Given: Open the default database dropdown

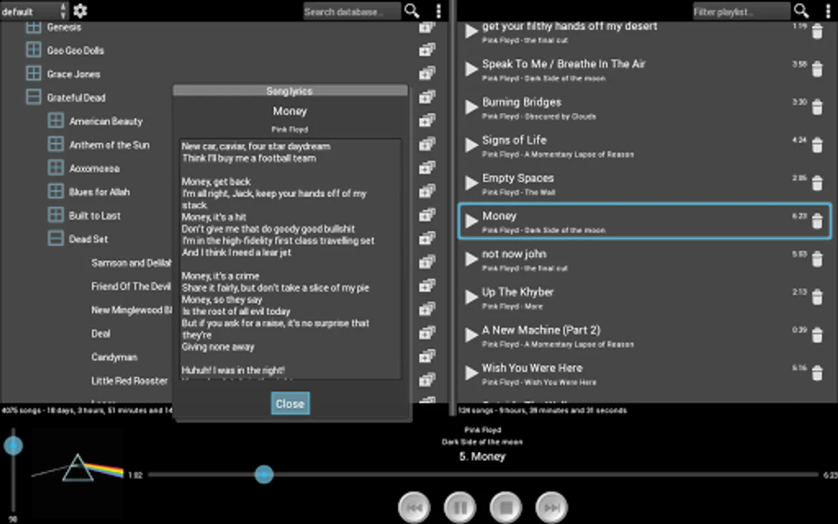Looking at the screenshot, I should 34,10.
